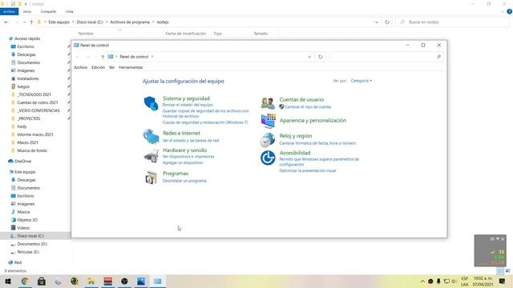Expand the nodejs Explorer address bar dropdown

pyautogui.click(x=377, y=22)
